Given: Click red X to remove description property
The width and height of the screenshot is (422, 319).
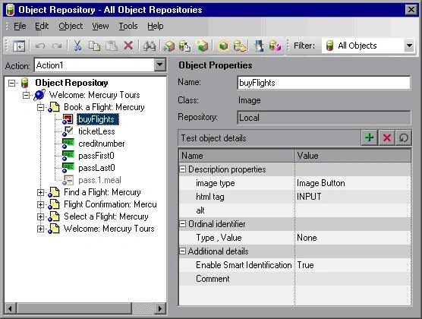Looking at the screenshot, I should (387, 137).
